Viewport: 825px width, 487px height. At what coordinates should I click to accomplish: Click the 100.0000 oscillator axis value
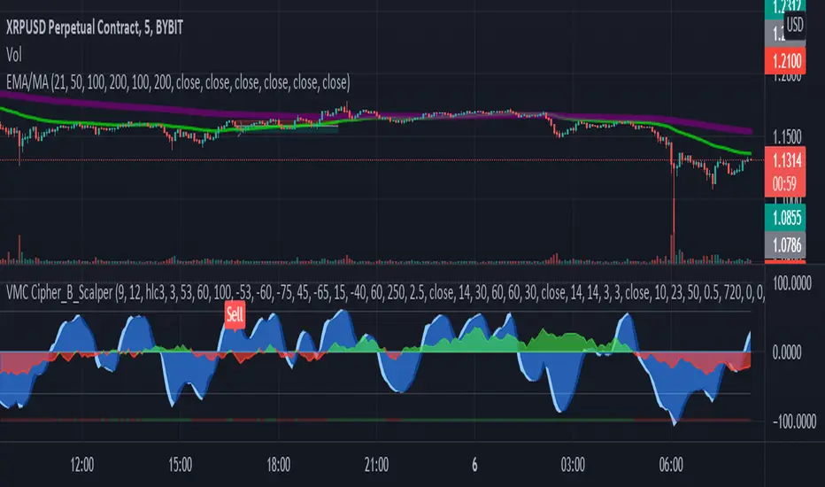click(x=792, y=283)
